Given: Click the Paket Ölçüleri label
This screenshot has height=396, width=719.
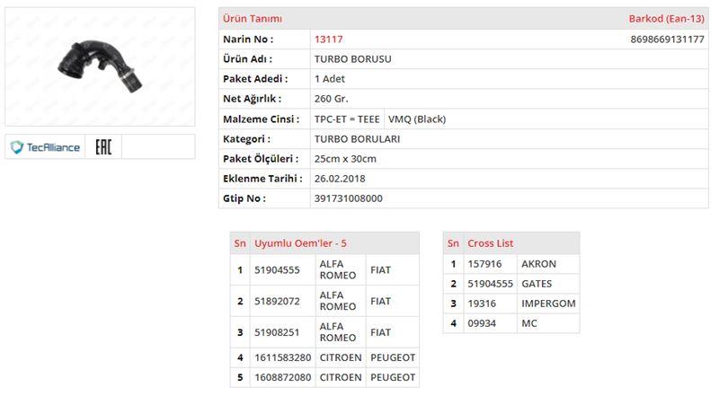Looking at the screenshot, I should (x=261, y=159).
